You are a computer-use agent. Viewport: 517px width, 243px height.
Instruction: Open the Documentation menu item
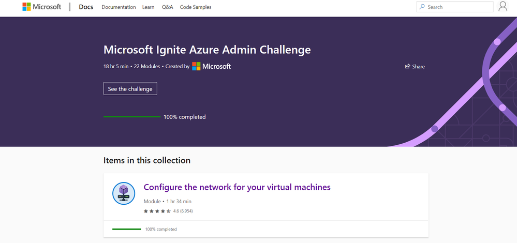119,7
